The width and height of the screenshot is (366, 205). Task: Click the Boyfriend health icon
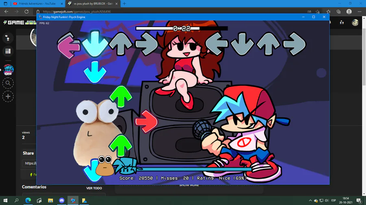point(126,166)
